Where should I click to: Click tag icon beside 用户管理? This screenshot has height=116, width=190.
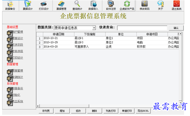10,33
